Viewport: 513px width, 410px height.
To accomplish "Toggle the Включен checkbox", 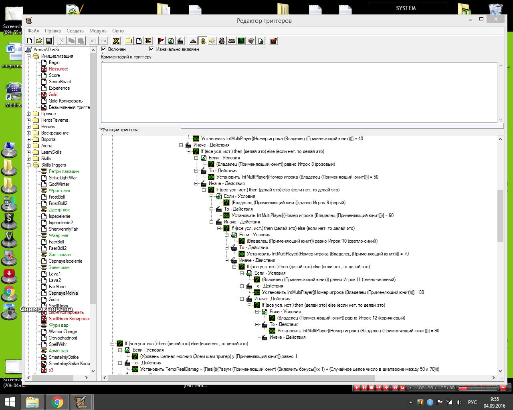I will coord(103,49).
